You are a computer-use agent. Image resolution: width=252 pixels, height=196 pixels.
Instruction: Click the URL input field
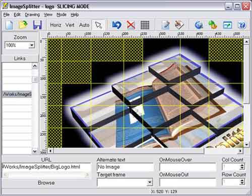(46, 167)
